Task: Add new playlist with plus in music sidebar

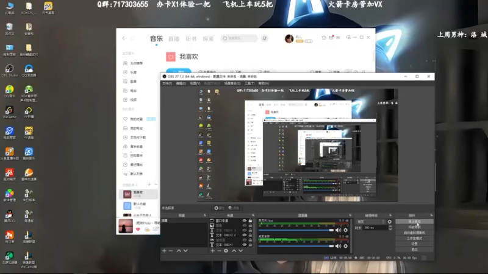Action: coord(149,184)
